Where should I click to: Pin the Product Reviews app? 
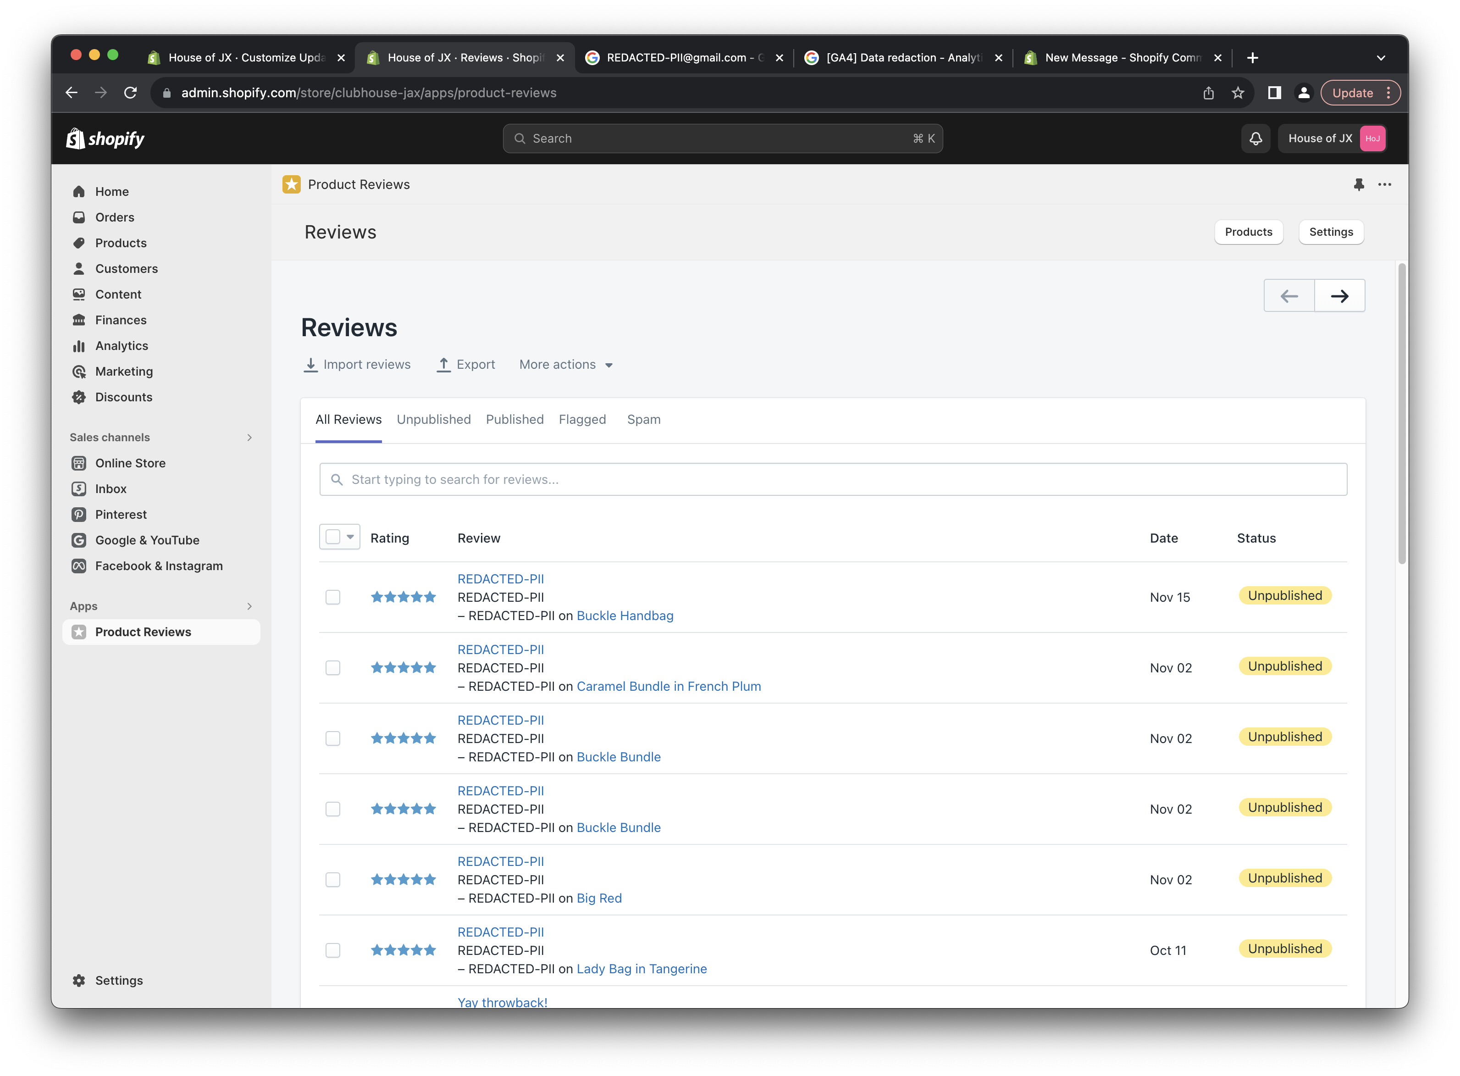point(1358,185)
